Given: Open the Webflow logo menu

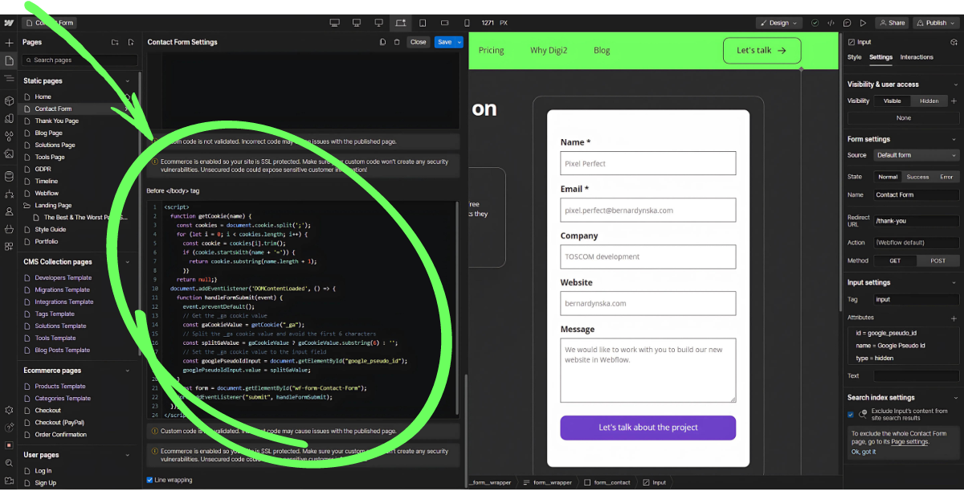Looking at the screenshot, I should (x=8, y=23).
